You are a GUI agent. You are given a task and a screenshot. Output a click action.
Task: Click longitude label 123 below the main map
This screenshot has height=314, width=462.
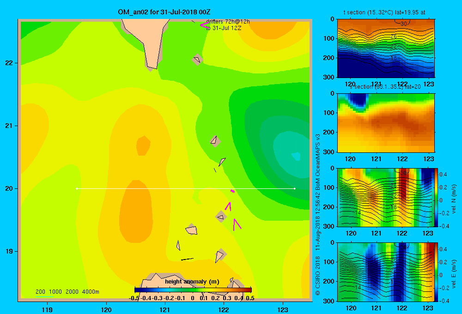[x=283, y=309]
